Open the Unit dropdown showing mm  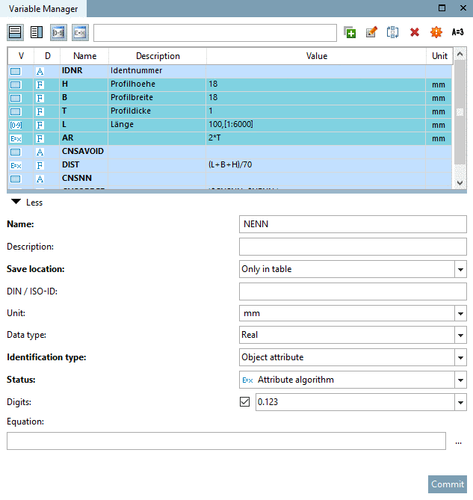pos(353,313)
